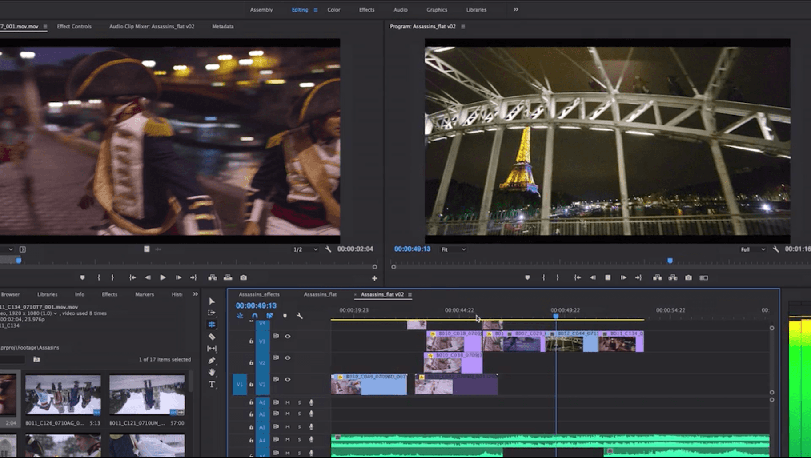Open the Assassins_effects sequence tab
Screen dimensions: 811x458
point(260,294)
